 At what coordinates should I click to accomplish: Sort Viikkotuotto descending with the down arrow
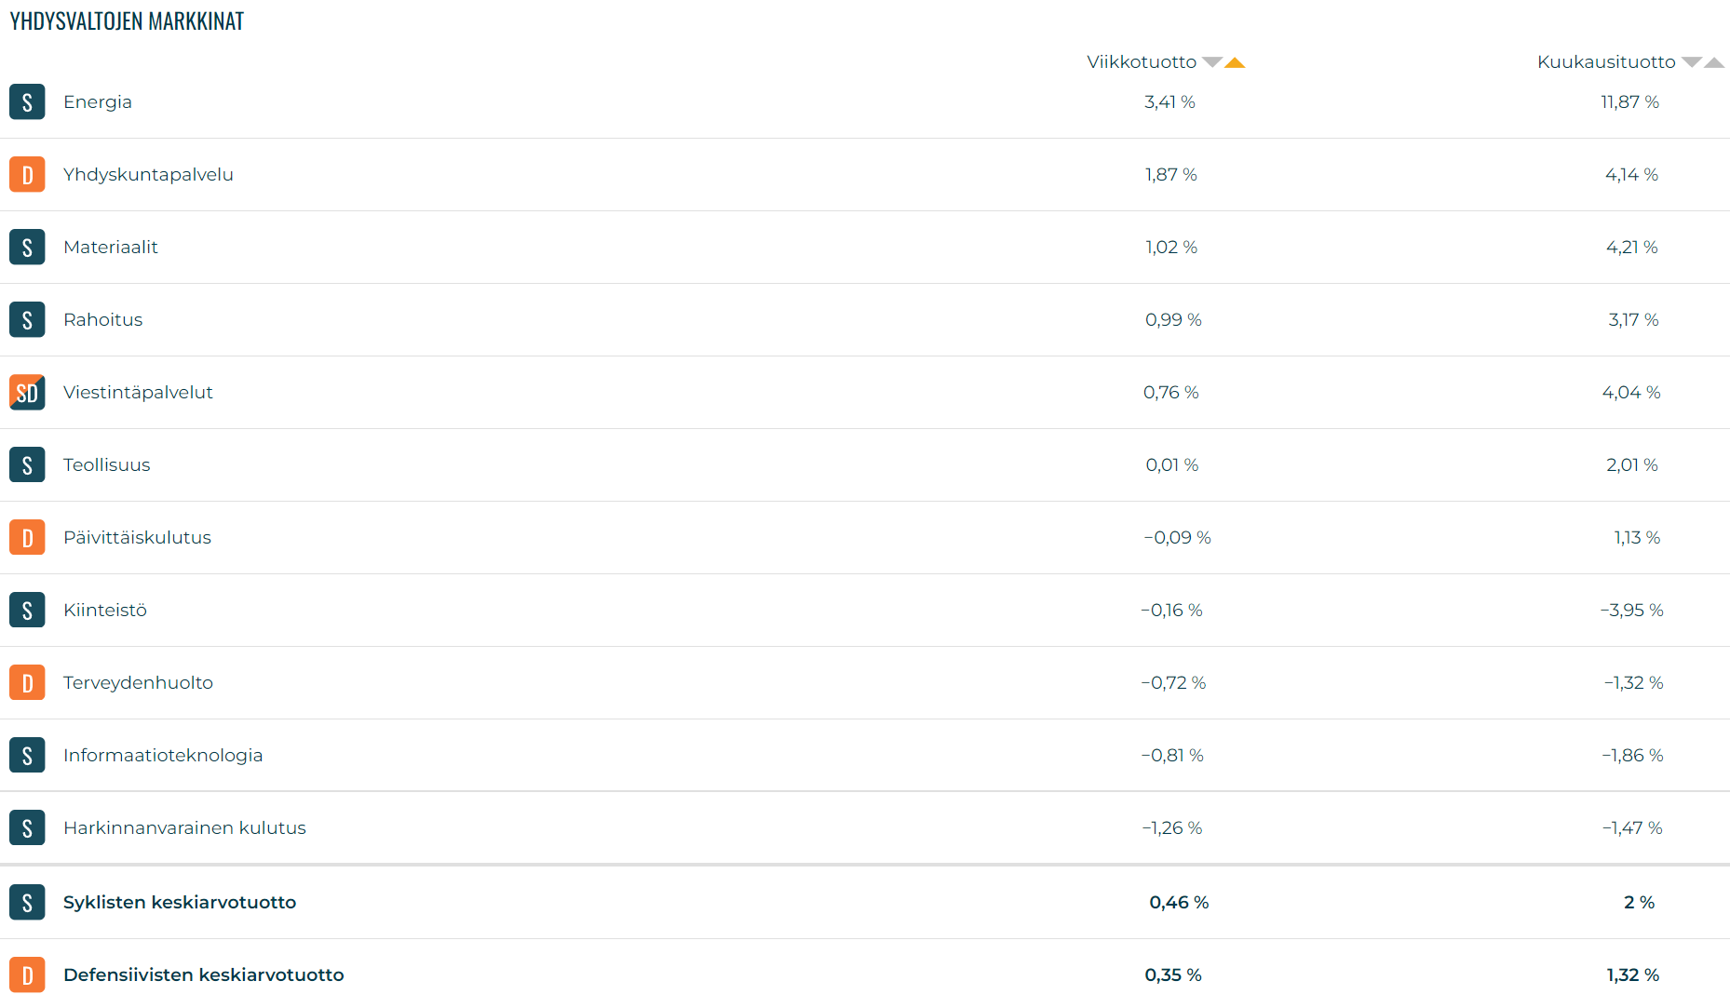click(x=1212, y=62)
